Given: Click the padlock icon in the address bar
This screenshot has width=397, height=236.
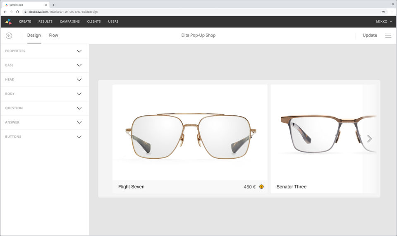Looking at the screenshot, I should point(25,12).
